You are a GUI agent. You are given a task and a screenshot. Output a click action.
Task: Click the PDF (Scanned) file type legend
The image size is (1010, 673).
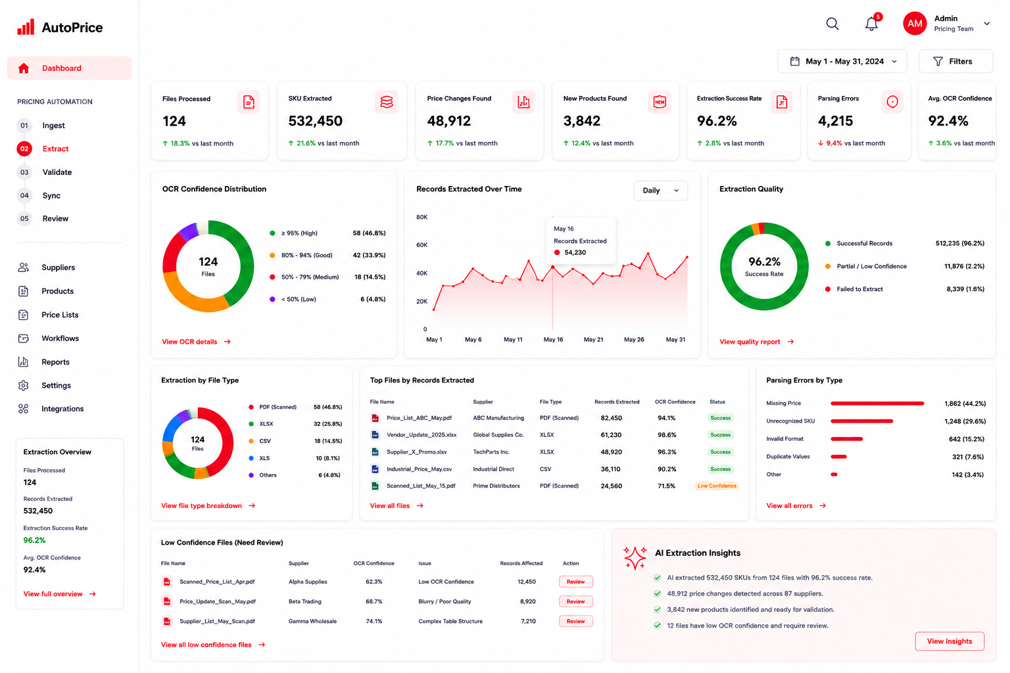[x=272, y=407]
